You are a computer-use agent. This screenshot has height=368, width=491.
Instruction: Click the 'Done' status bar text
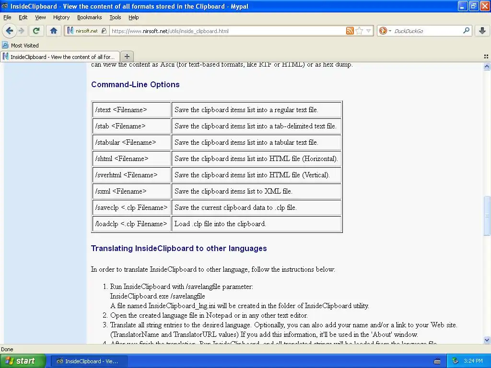7,349
